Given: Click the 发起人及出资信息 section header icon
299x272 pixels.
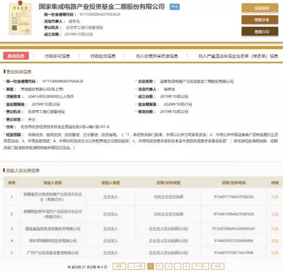Looking at the screenshot, I should click(x=5, y=171).
